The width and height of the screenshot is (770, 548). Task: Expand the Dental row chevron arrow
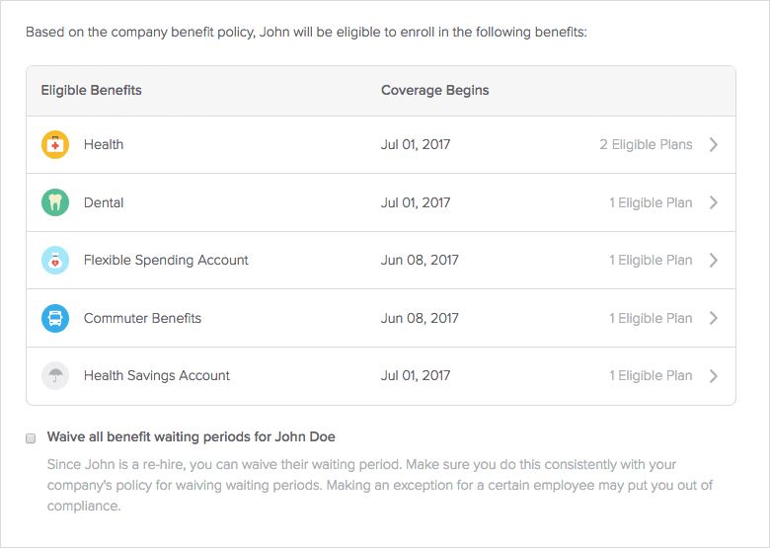point(714,202)
